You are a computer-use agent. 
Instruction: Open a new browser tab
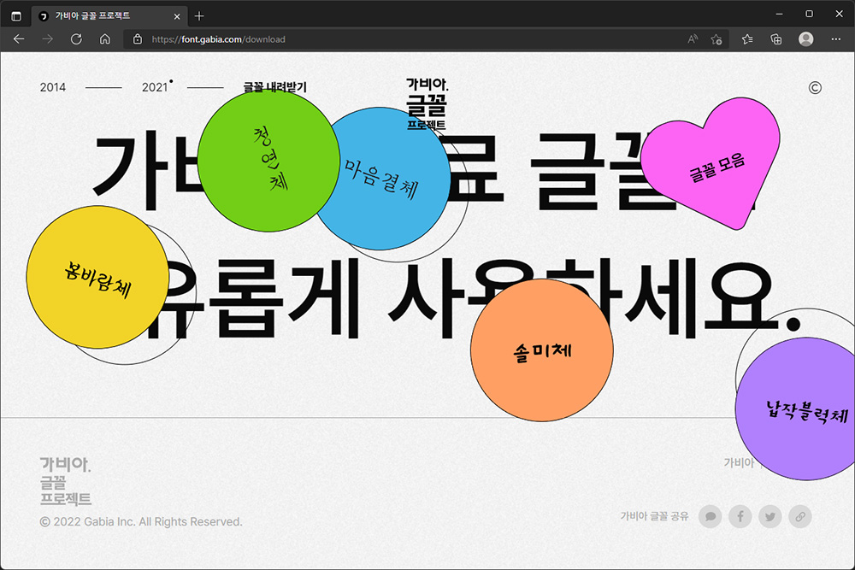tap(199, 16)
